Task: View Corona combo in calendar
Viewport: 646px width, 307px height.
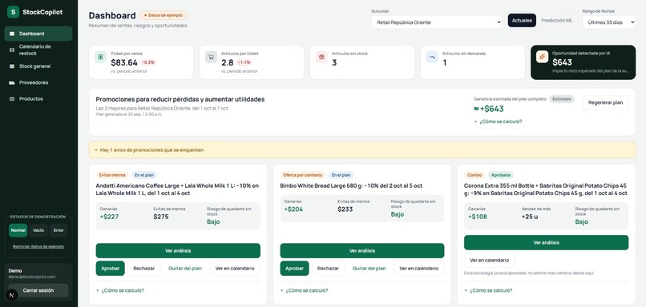Action: coord(489,260)
